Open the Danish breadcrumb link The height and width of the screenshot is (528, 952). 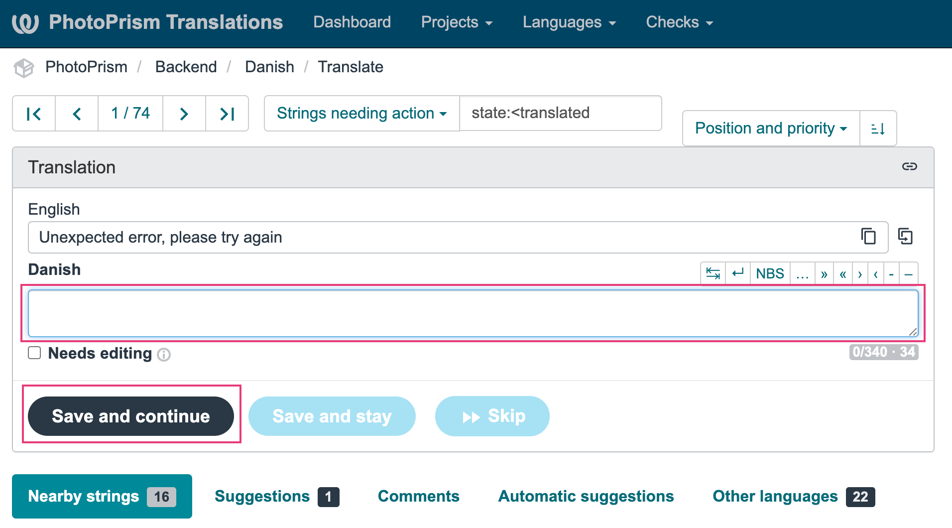[x=269, y=67]
